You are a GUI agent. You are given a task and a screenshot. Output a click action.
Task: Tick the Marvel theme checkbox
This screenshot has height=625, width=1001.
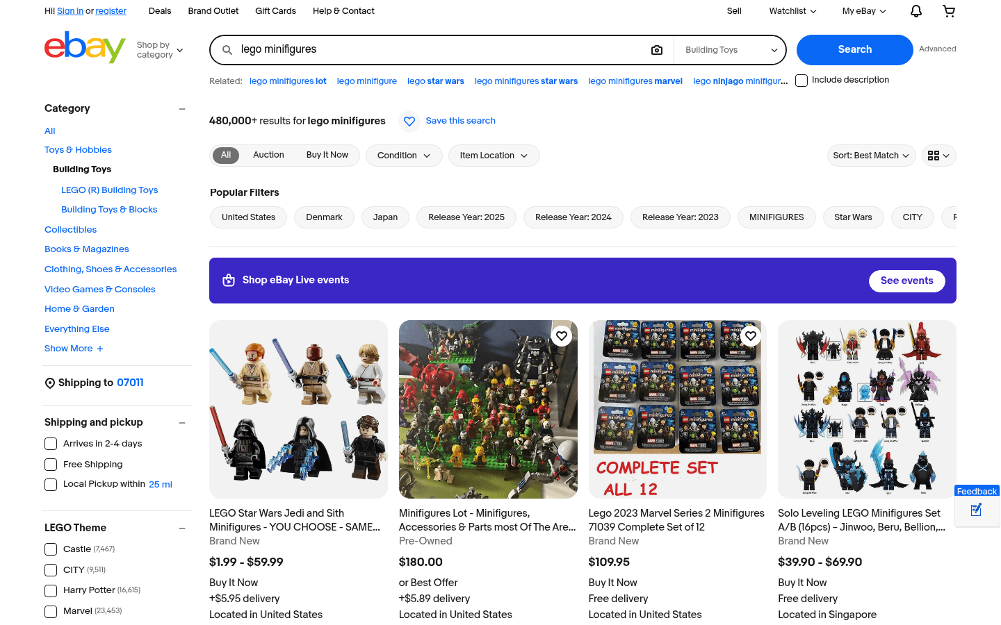51,612
